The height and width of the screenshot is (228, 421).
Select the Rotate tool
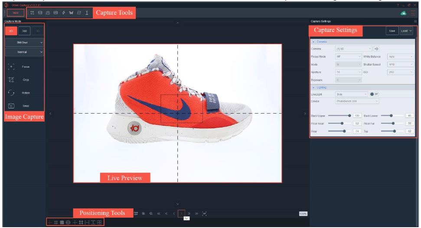pyautogui.click(x=11, y=93)
